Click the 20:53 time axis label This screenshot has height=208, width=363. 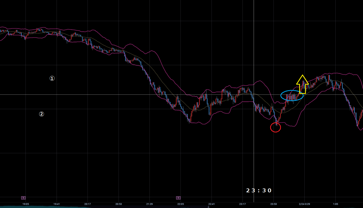click(x=118, y=204)
